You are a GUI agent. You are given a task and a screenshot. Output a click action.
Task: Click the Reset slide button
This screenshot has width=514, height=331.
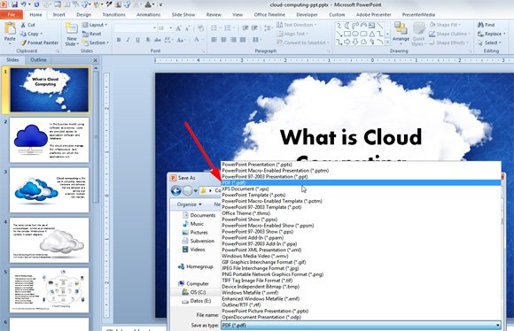91,34
